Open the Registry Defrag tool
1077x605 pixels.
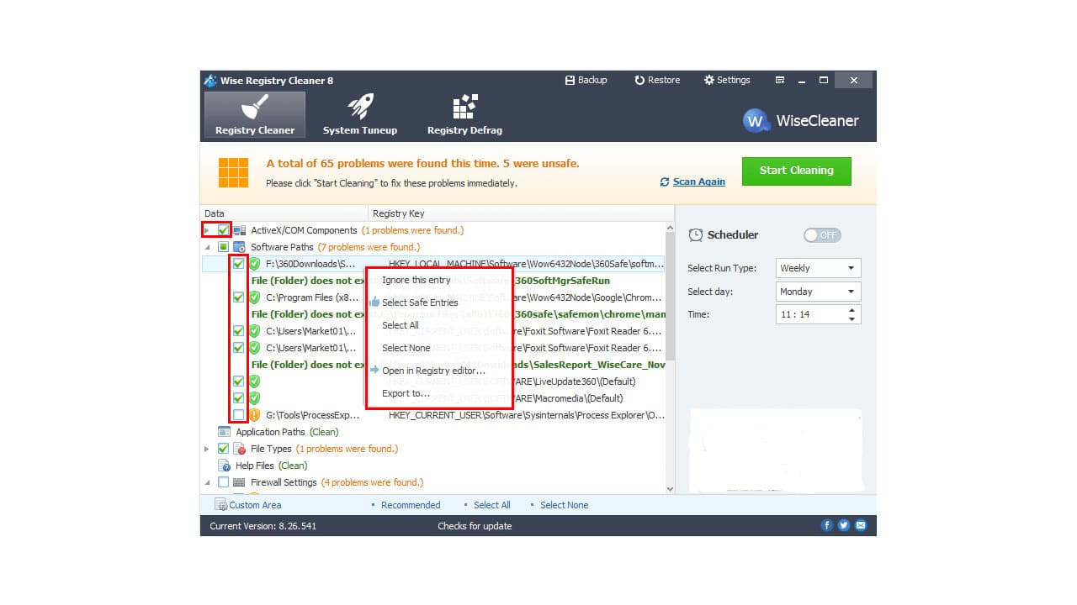(x=464, y=114)
